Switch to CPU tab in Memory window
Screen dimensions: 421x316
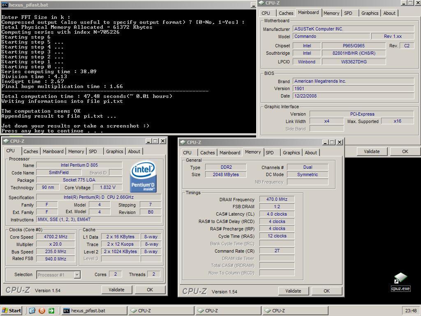point(187,153)
